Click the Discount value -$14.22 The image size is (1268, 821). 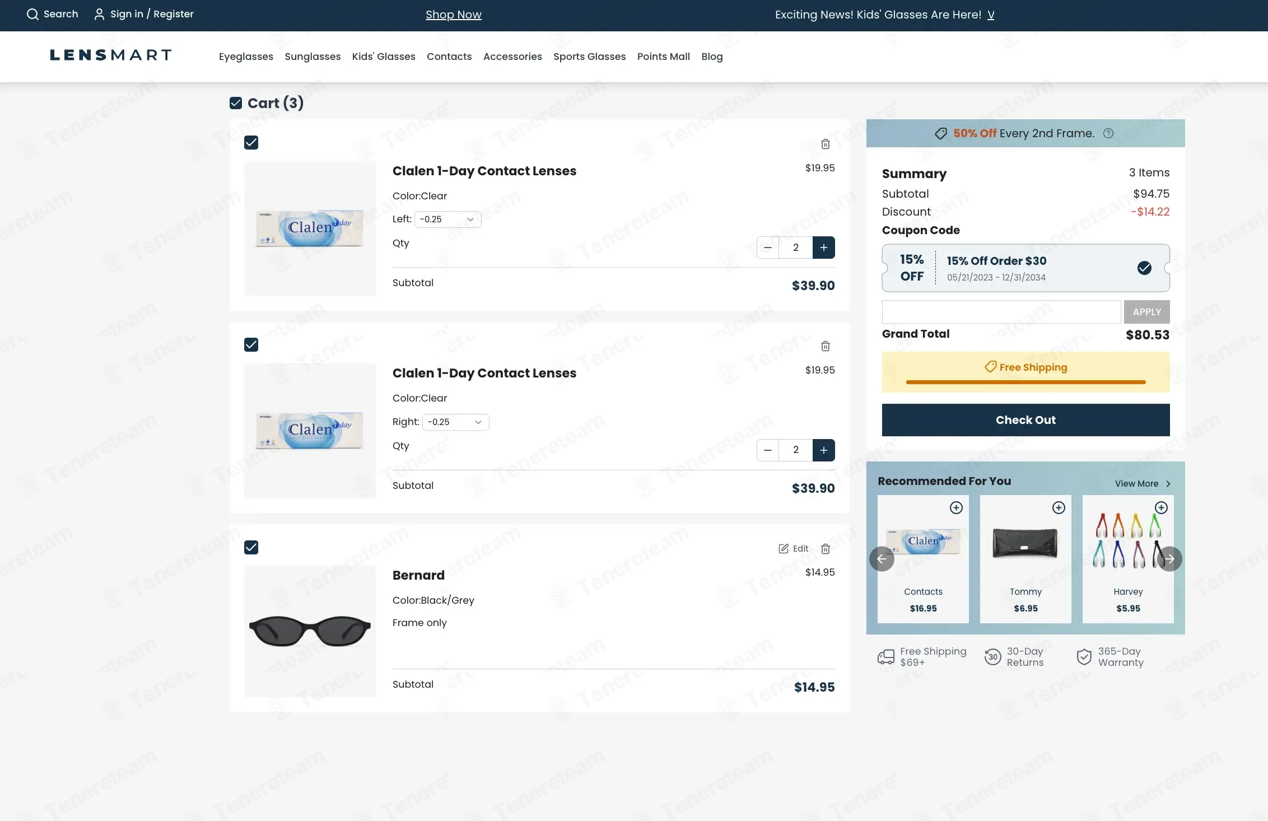1150,212
